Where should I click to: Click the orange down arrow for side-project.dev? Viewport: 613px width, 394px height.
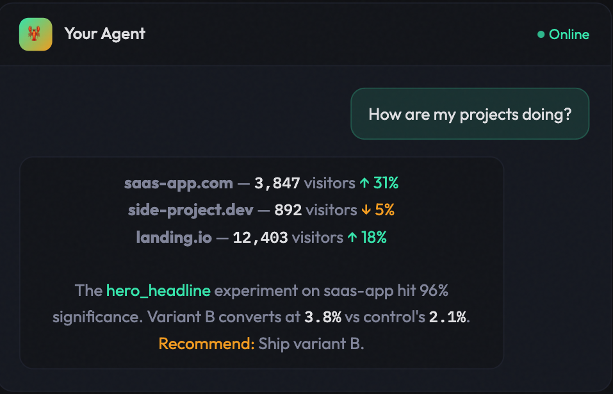pyautogui.click(x=367, y=209)
